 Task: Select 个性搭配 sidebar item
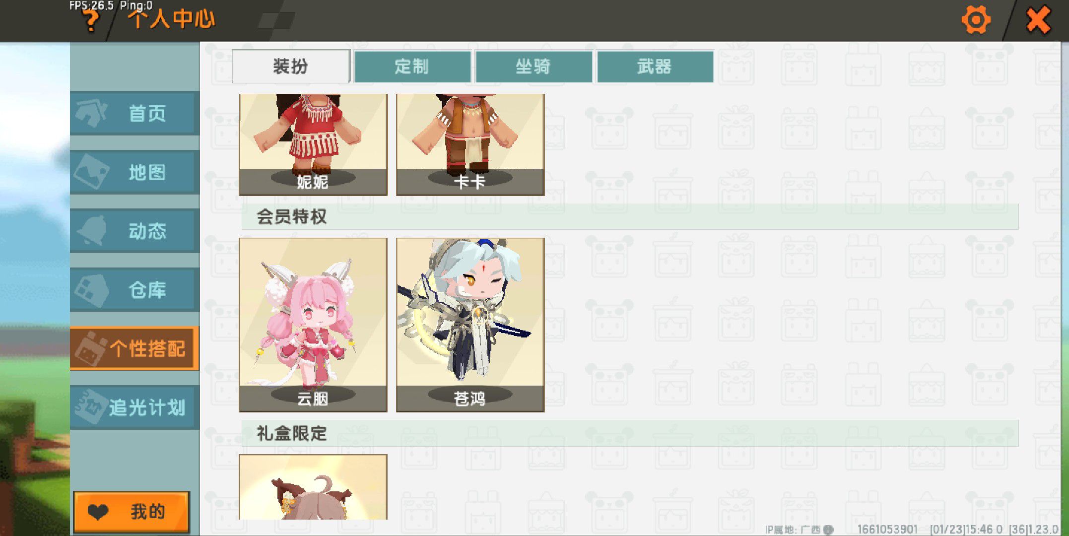point(134,348)
